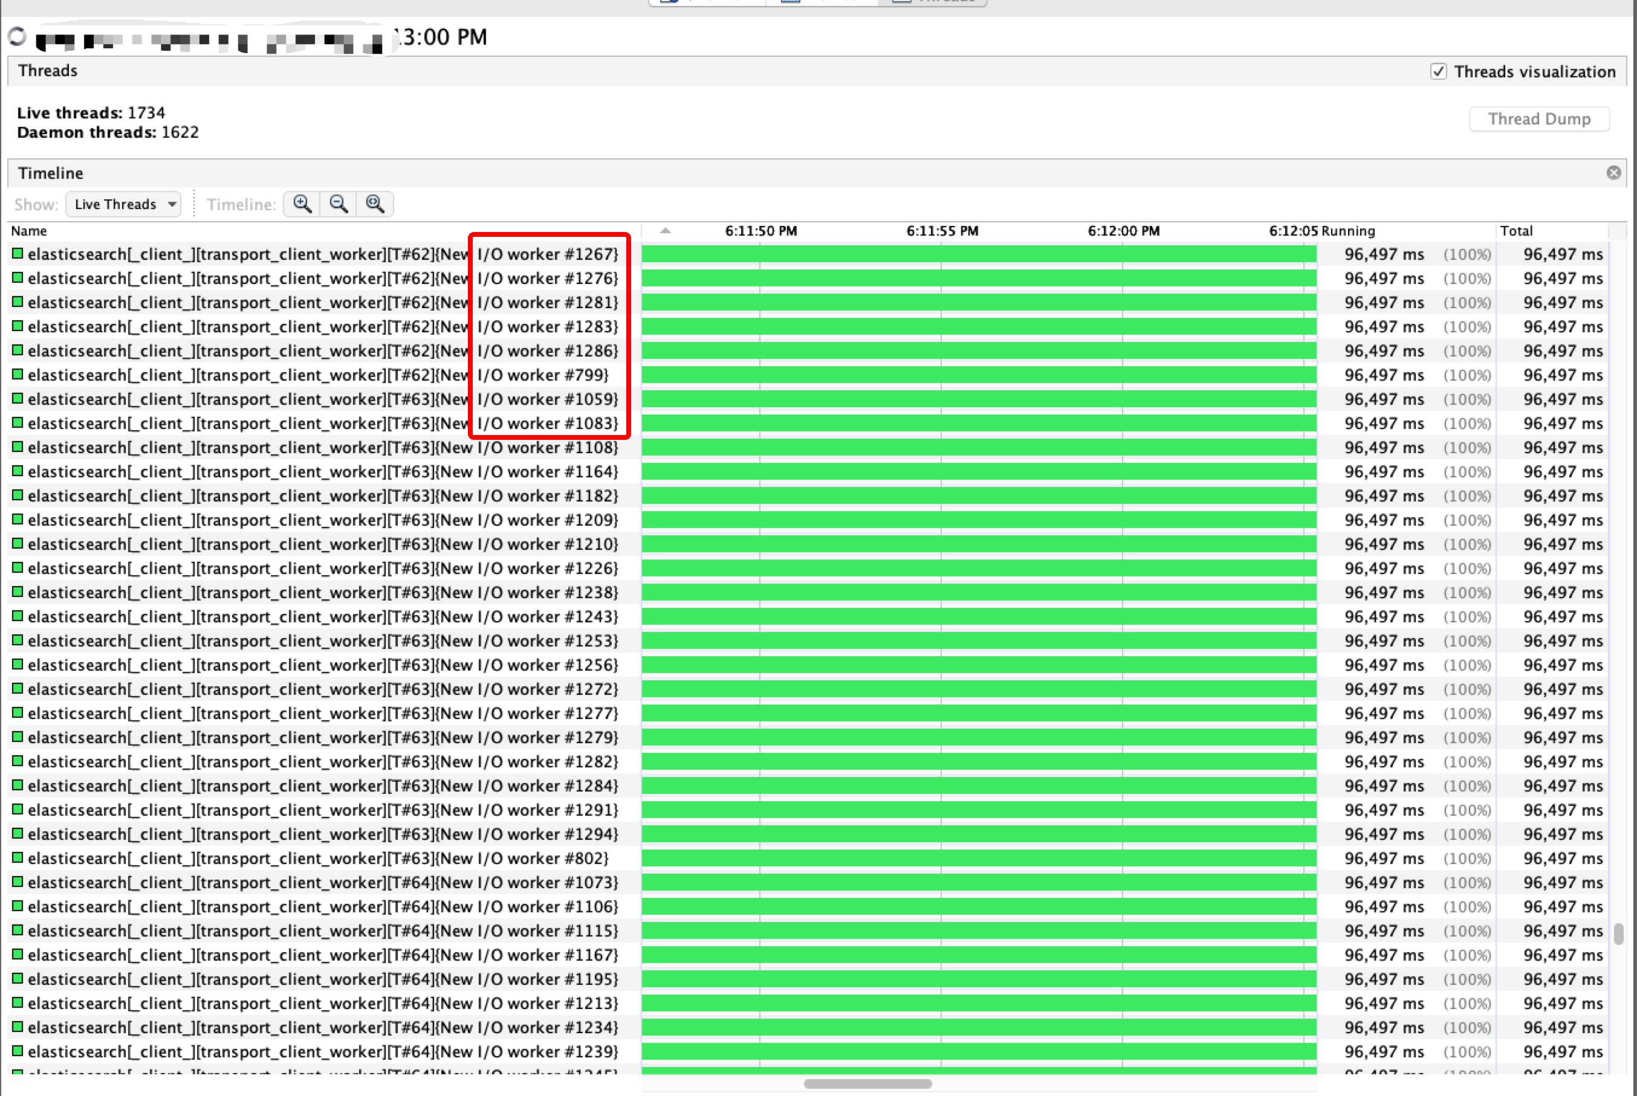The image size is (1637, 1096).
Task: Select thread I/O worker #1213 row
Action: pyautogui.click(x=808, y=1004)
